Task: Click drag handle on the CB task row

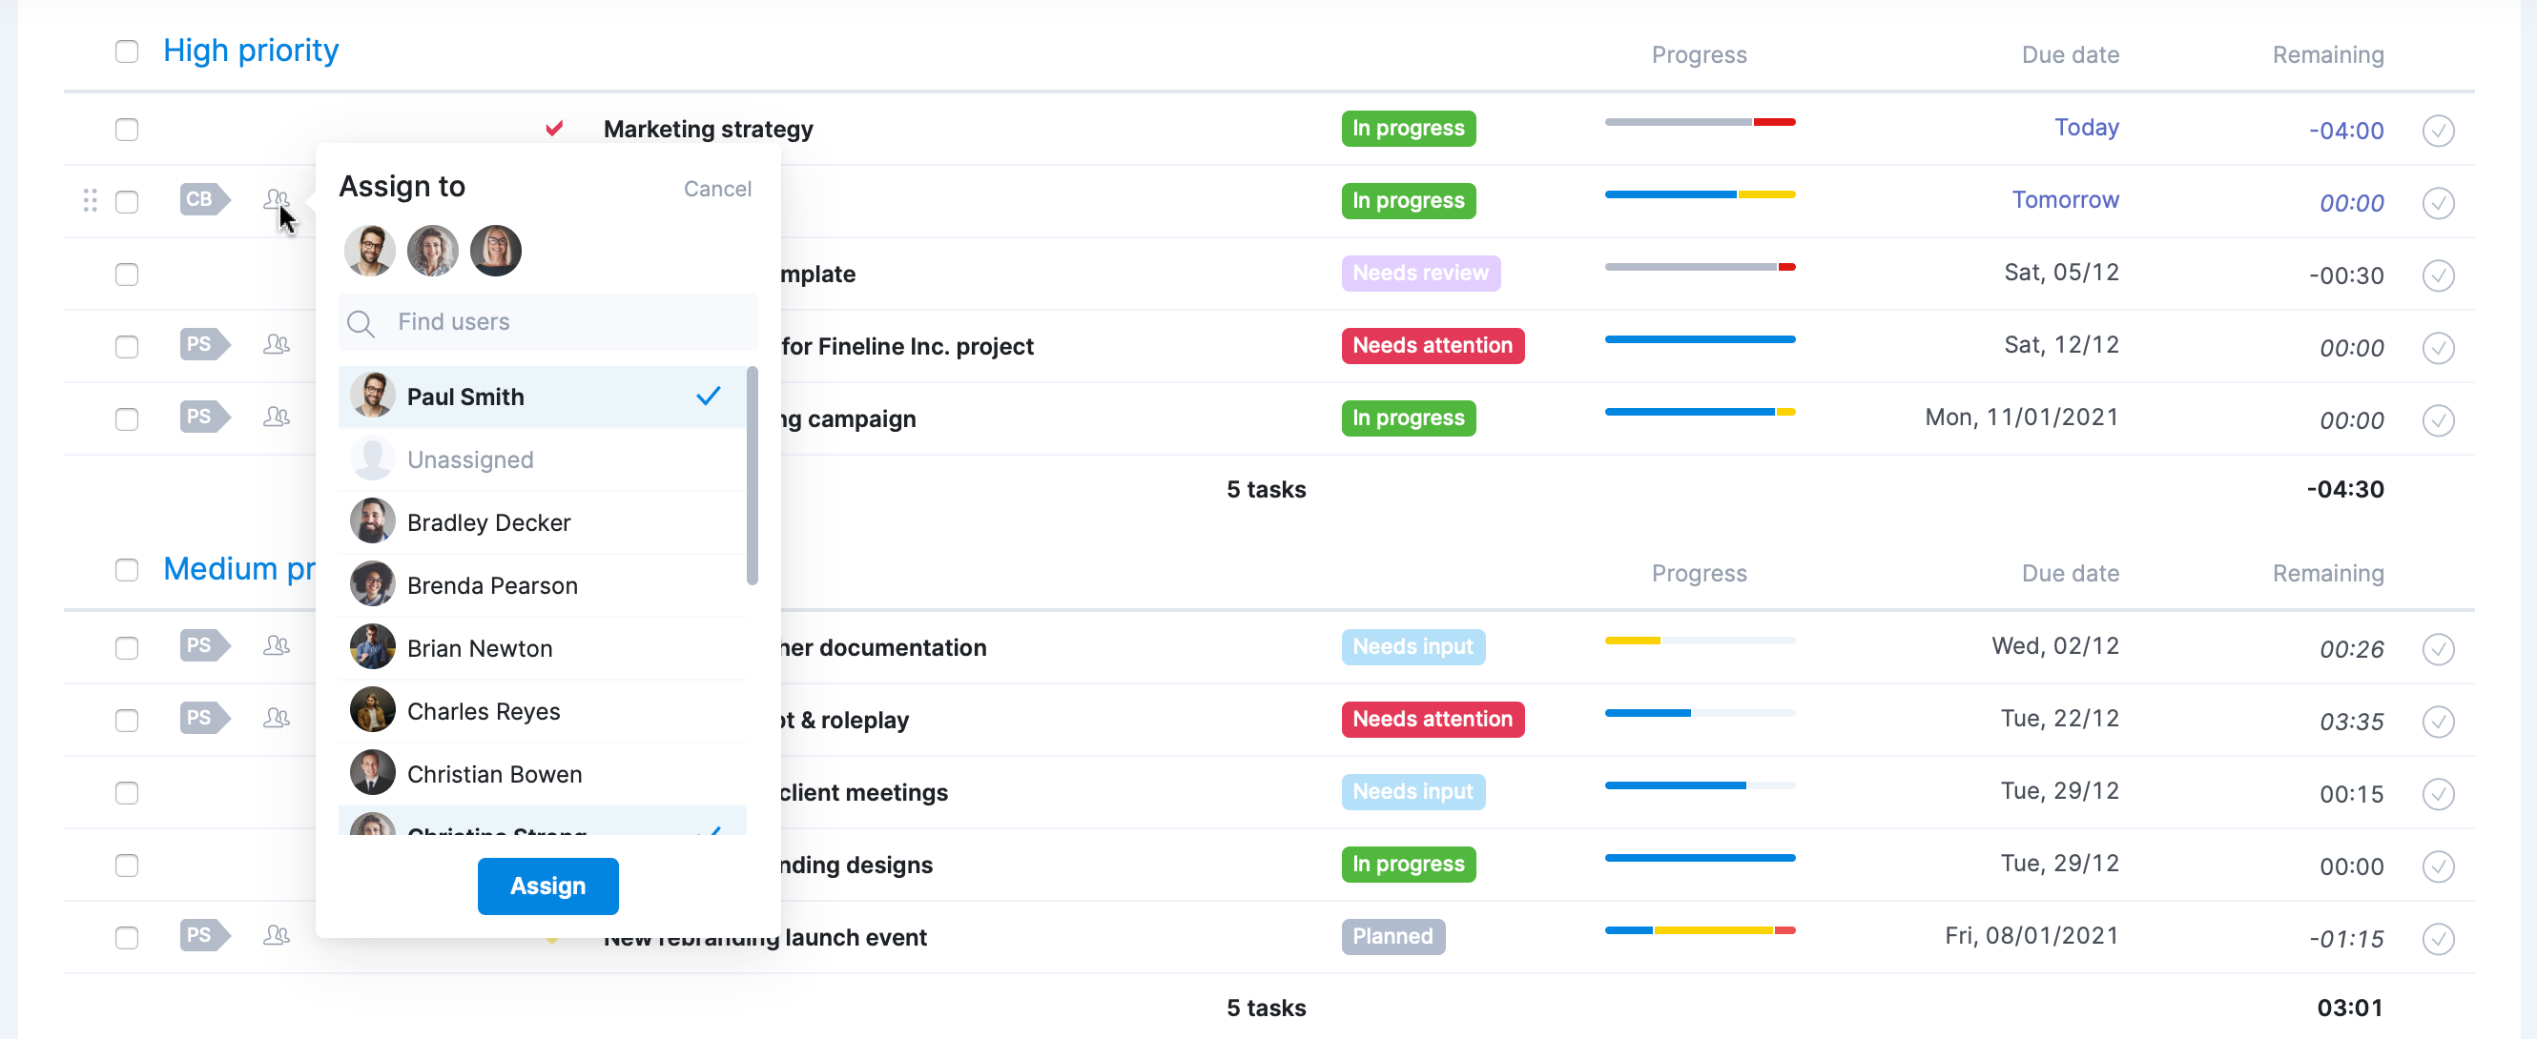Action: [90, 201]
